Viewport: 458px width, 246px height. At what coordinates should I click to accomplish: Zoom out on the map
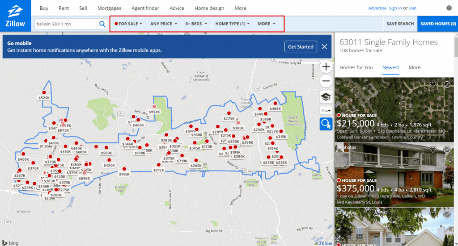(326, 81)
